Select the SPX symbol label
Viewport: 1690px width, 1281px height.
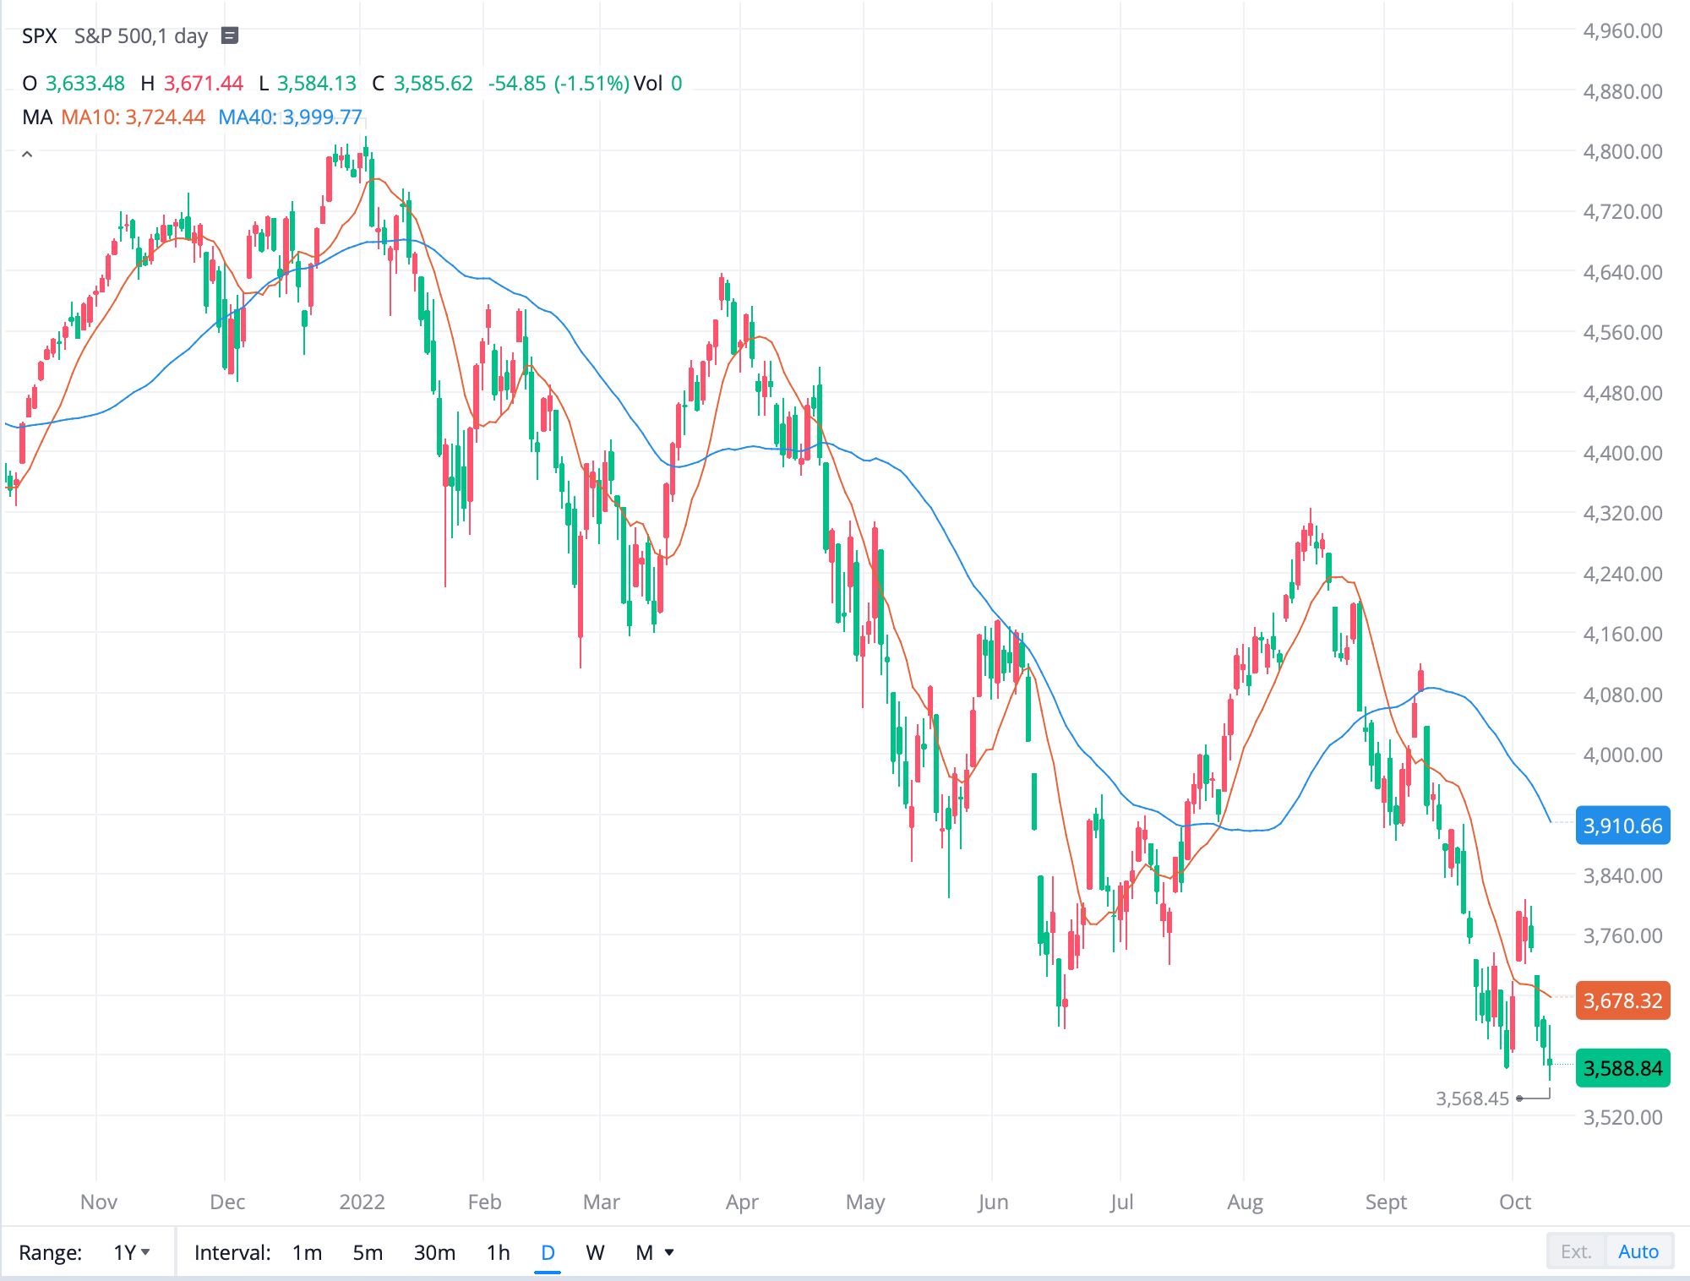tap(39, 36)
